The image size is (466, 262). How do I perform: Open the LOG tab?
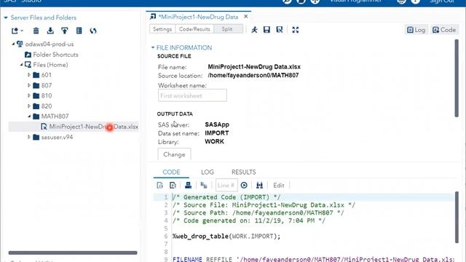click(207, 172)
